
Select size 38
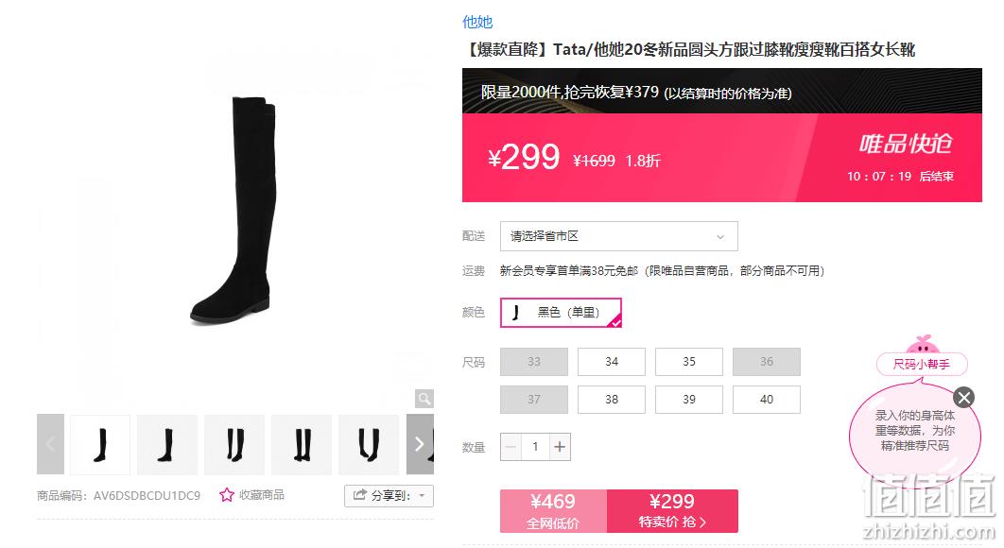pos(612,400)
